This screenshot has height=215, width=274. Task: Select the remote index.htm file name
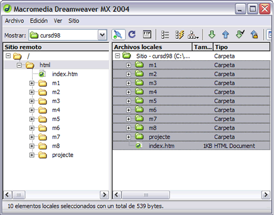pyautogui.click(x=65, y=74)
